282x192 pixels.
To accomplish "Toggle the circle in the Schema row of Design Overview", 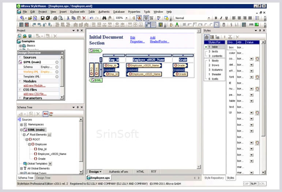I will click(57, 67).
